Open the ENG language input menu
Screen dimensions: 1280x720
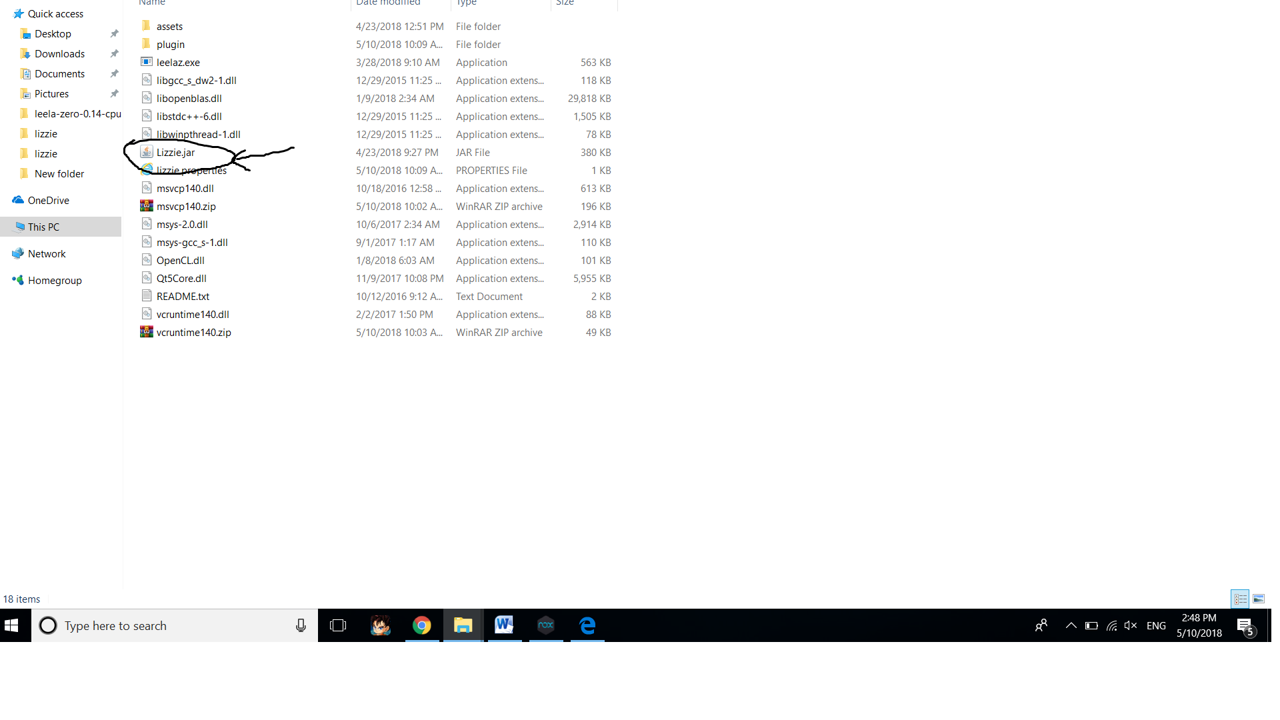[x=1156, y=625]
